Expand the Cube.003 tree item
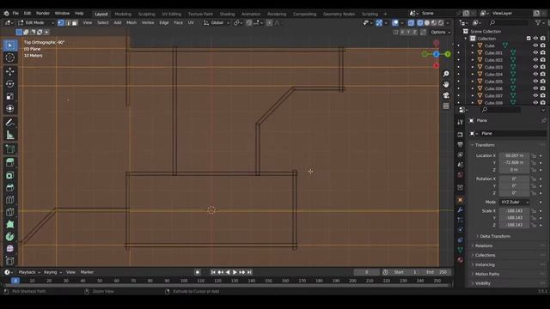 pyautogui.click(x=472, y=67)
